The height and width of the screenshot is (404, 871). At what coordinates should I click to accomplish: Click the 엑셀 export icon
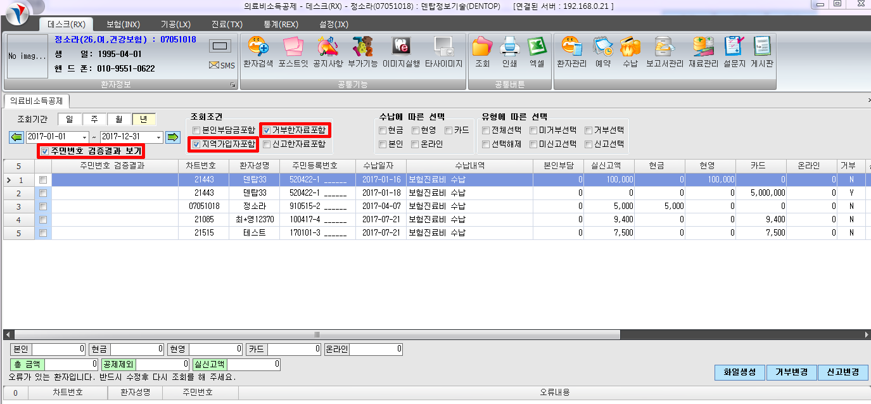tap(537, 53)
